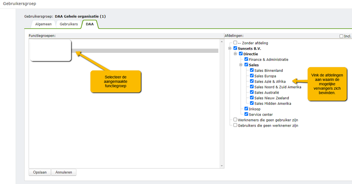This screenshot has height=184, width=352.
Task: Uncheck Finance & Administratie checkbox
Action: pyautogui.click(x=246, y=59)
